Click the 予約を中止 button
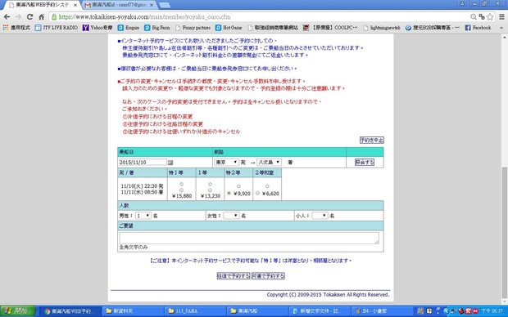Viewport: 508px width, 317px height. pyautogui.click(x=372, y=141)
